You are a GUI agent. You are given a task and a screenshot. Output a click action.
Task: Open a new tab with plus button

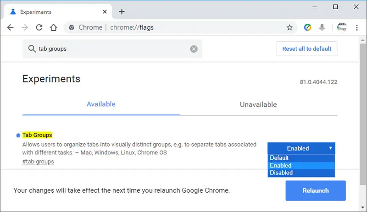point(122,11)
